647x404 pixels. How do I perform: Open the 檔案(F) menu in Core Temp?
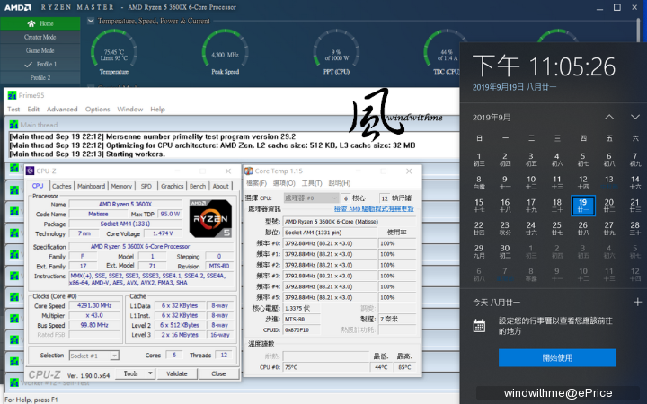click(x=257, y=183)
